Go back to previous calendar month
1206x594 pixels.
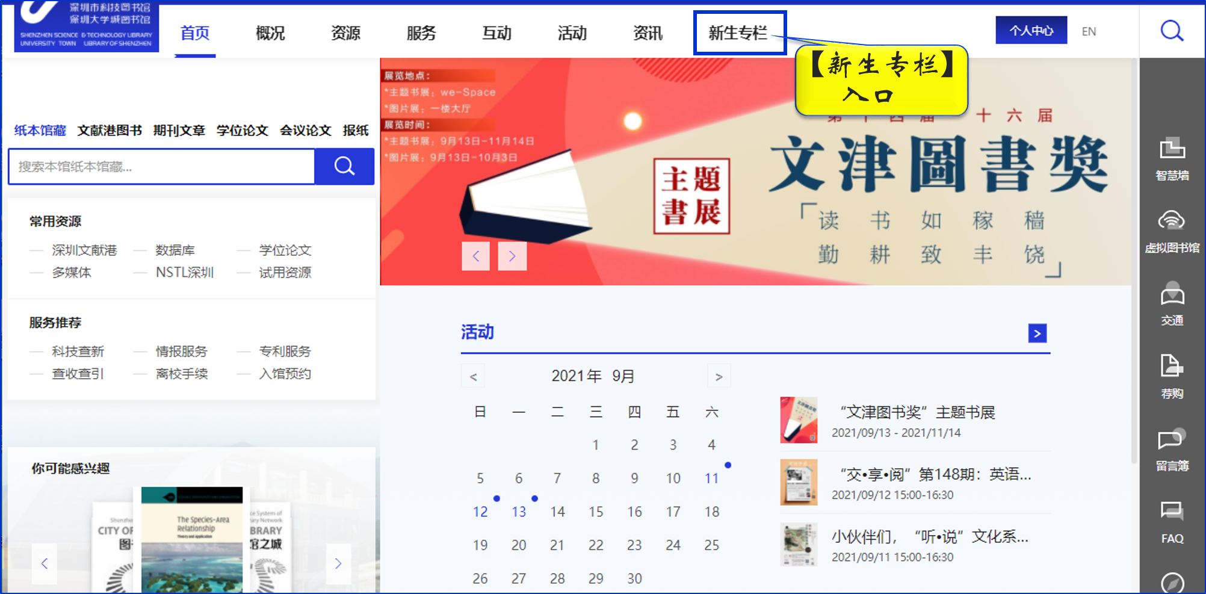[474, 377]
